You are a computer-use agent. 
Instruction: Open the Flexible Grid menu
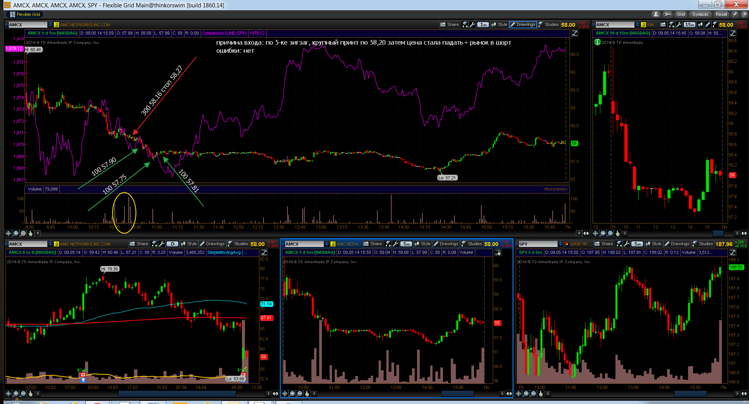pos(25,14)
